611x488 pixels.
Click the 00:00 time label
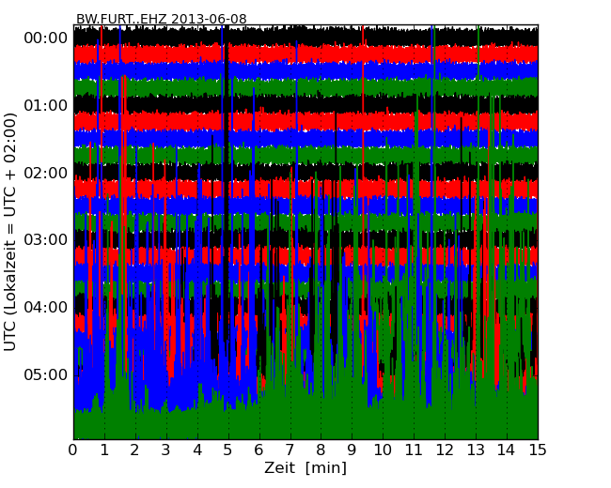[46, 38]
